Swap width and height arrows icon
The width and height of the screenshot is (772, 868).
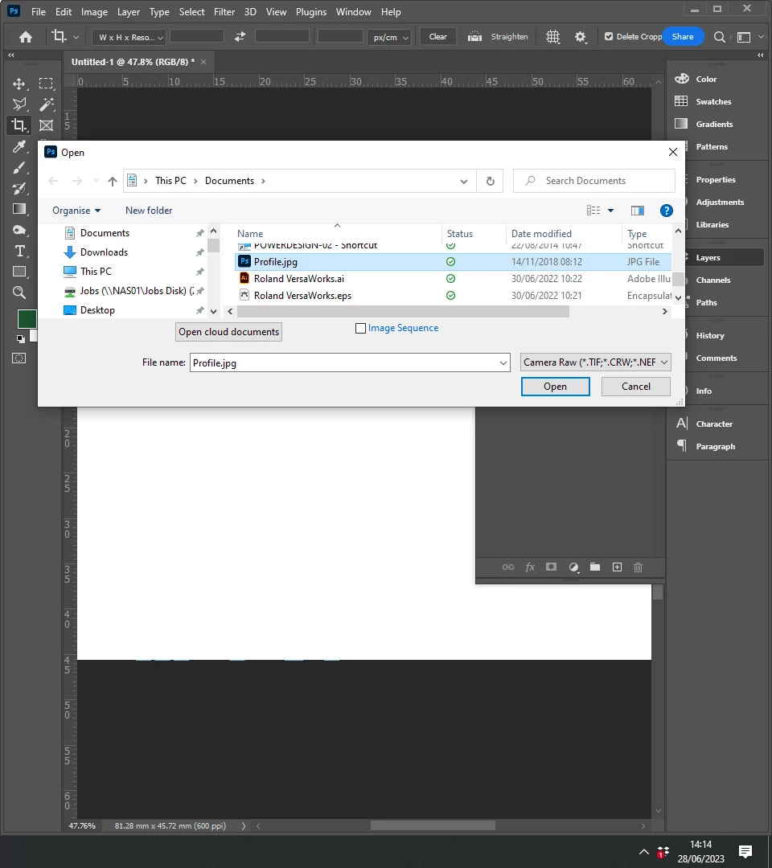click(x=240, y=36)
